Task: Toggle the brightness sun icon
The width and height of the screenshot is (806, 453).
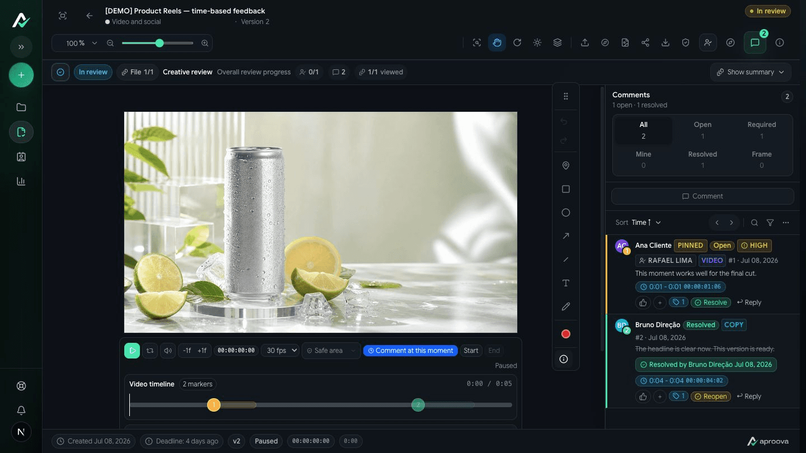Action: point(537,43)
